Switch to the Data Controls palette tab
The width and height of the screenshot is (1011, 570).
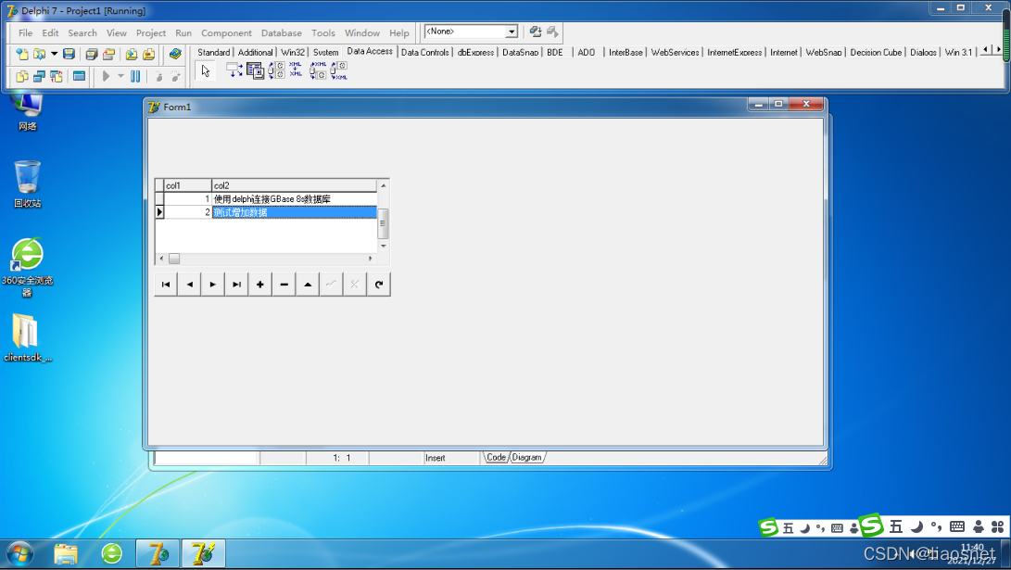(x=425, y=52)
